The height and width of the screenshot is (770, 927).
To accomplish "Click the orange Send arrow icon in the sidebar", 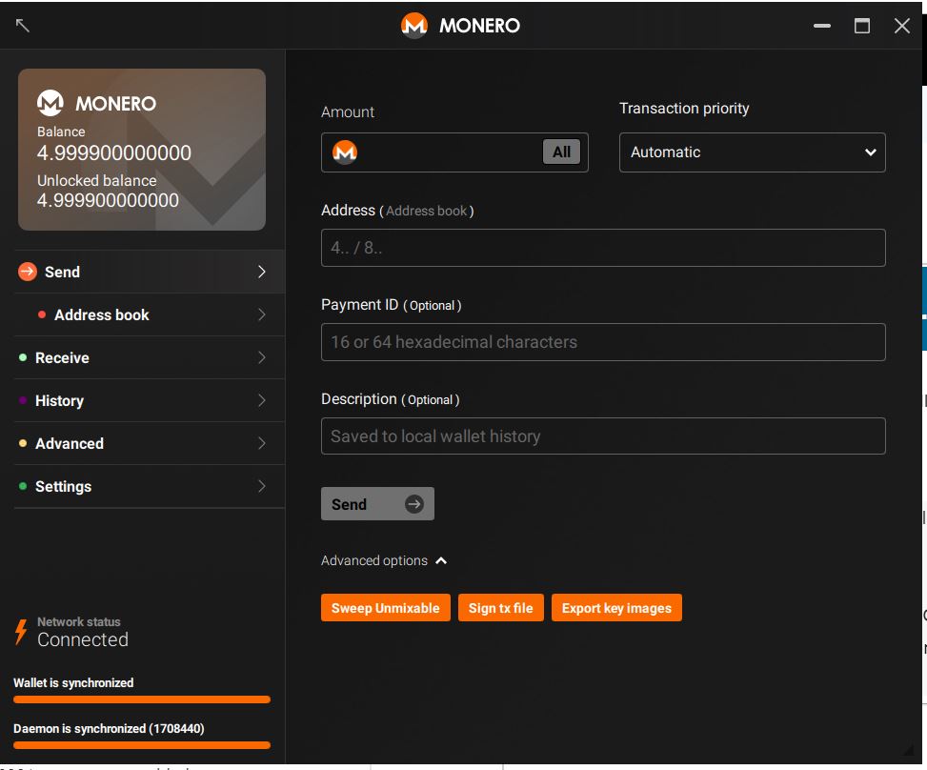I will pos(28,272).
